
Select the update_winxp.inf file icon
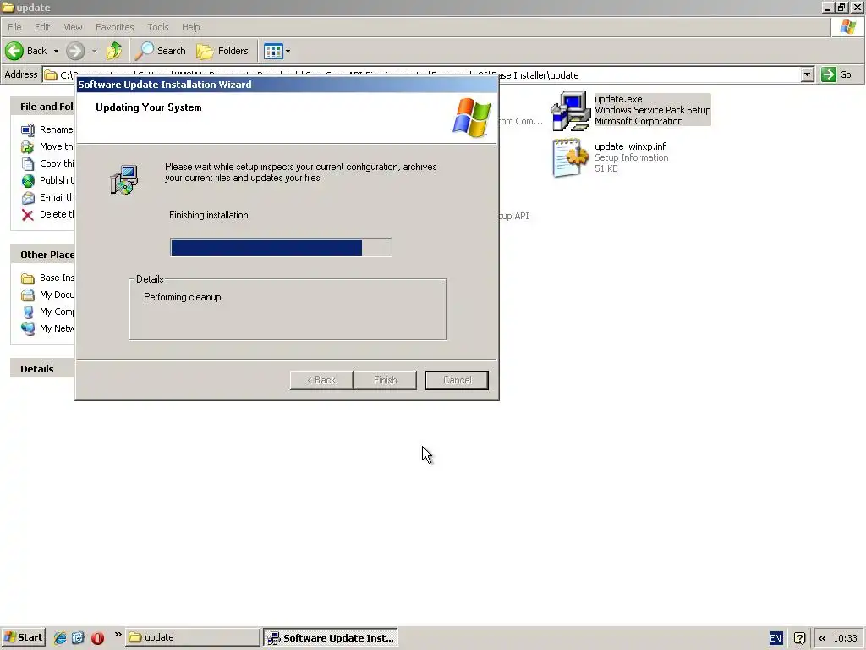click(571, 157)
